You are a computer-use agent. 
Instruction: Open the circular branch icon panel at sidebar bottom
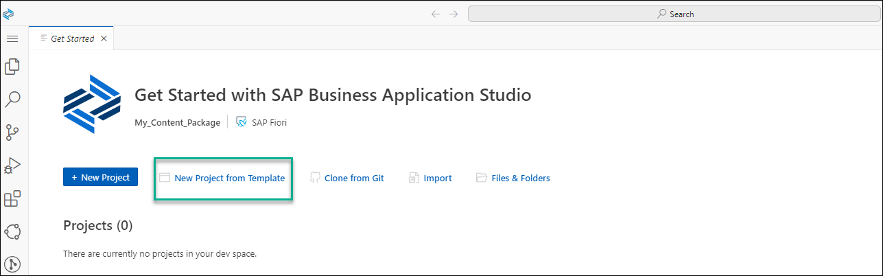12,263
